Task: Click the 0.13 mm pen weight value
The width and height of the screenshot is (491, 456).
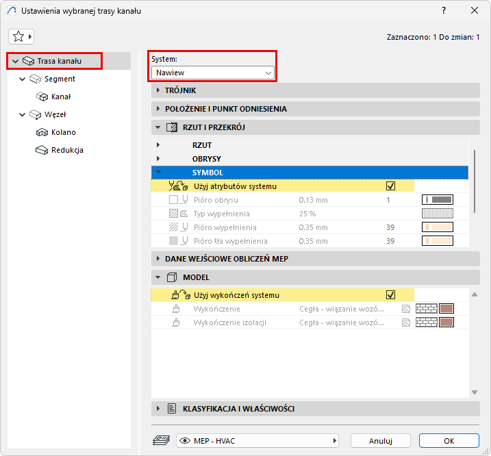Action: (x=313, y=200)
